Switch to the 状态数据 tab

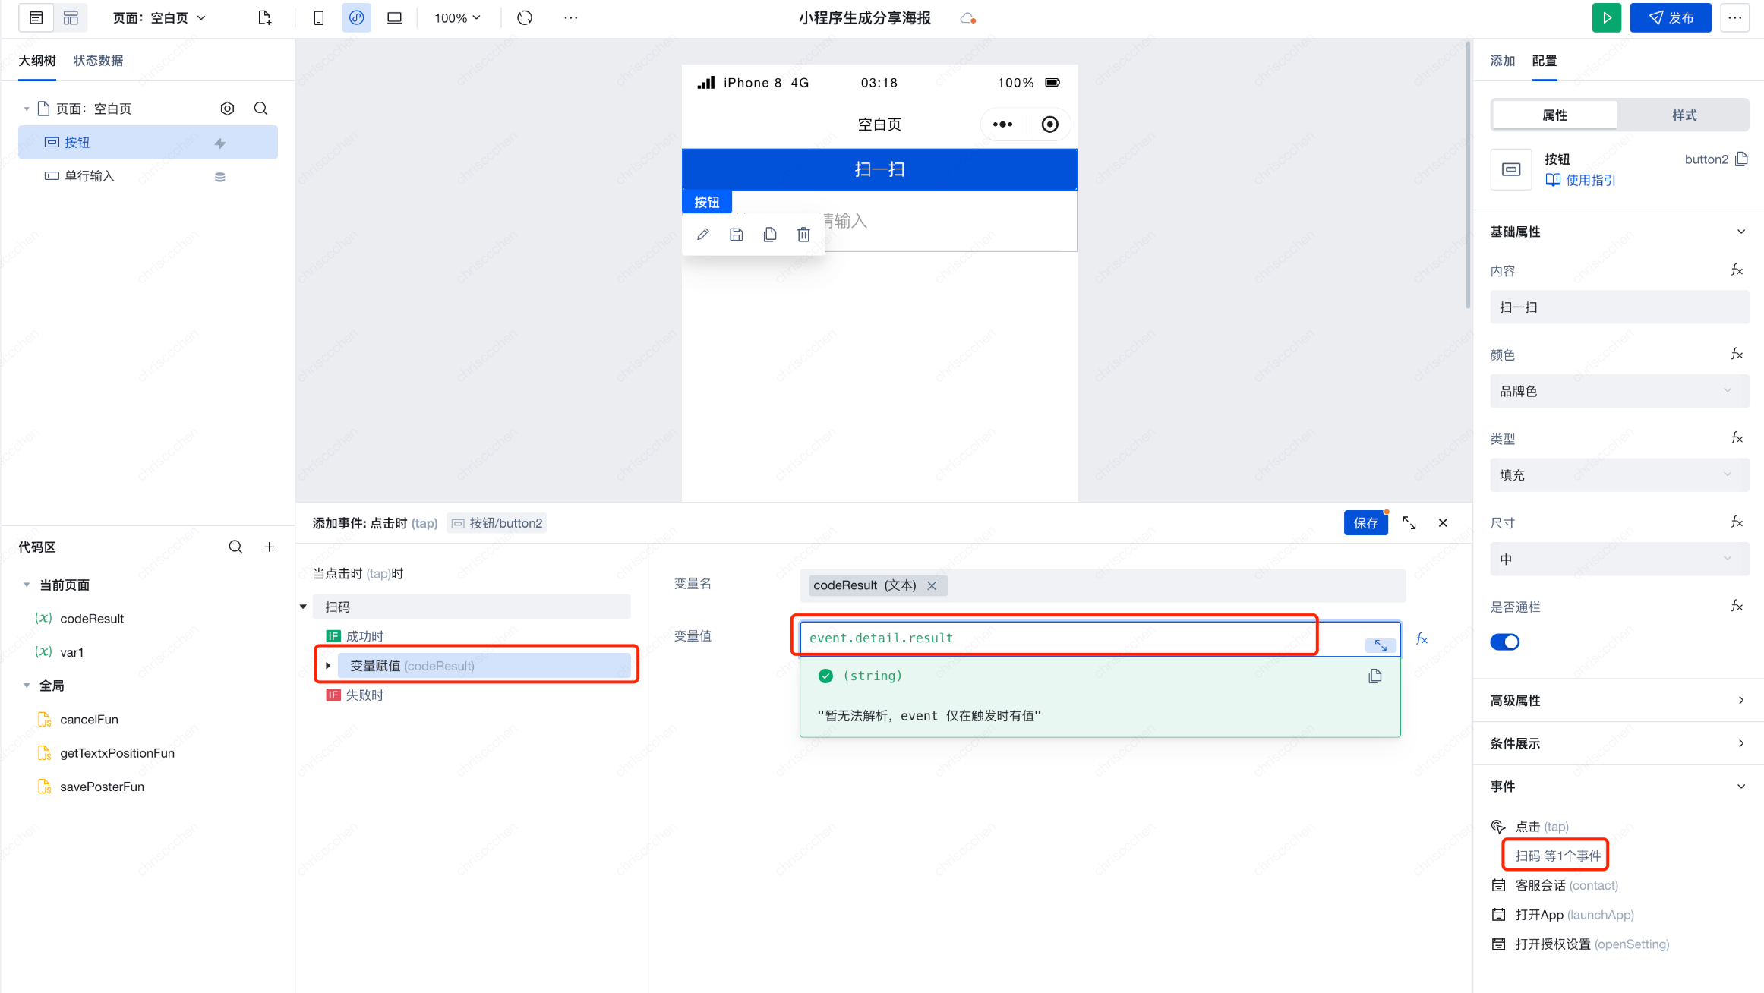click(98, 61)
